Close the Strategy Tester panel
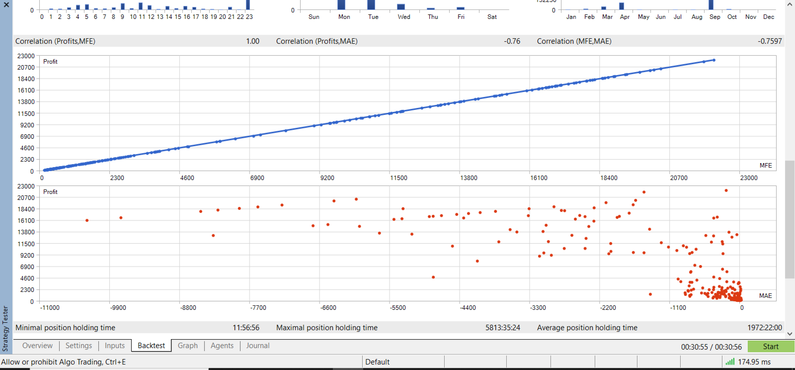This screenshot has width=795, height=370. point(6,4)
